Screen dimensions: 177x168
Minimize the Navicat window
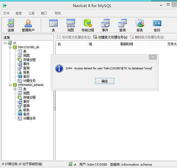(x=161, y=5)
